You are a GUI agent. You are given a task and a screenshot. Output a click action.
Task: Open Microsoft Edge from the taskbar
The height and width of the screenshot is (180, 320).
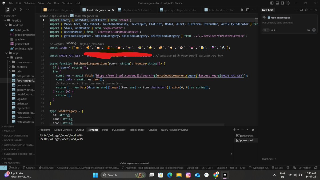(x=170, y=175)
